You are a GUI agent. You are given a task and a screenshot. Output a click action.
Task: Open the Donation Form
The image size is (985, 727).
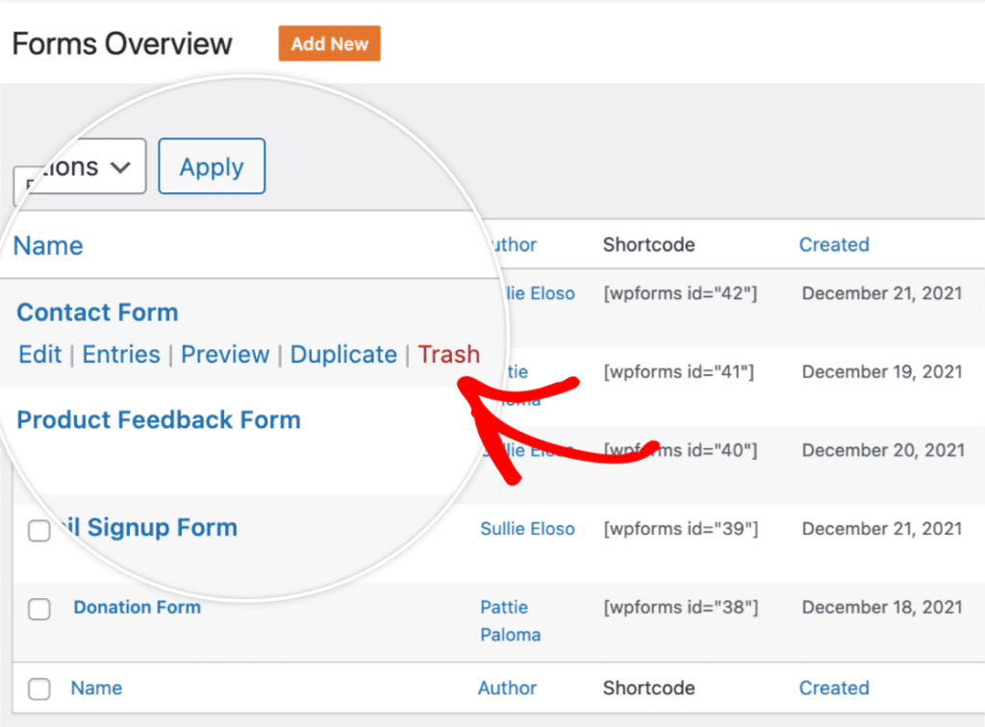coord(137,607)
